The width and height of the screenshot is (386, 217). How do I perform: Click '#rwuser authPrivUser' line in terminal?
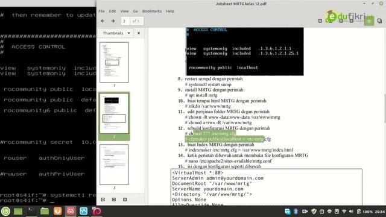click(42, 174)
